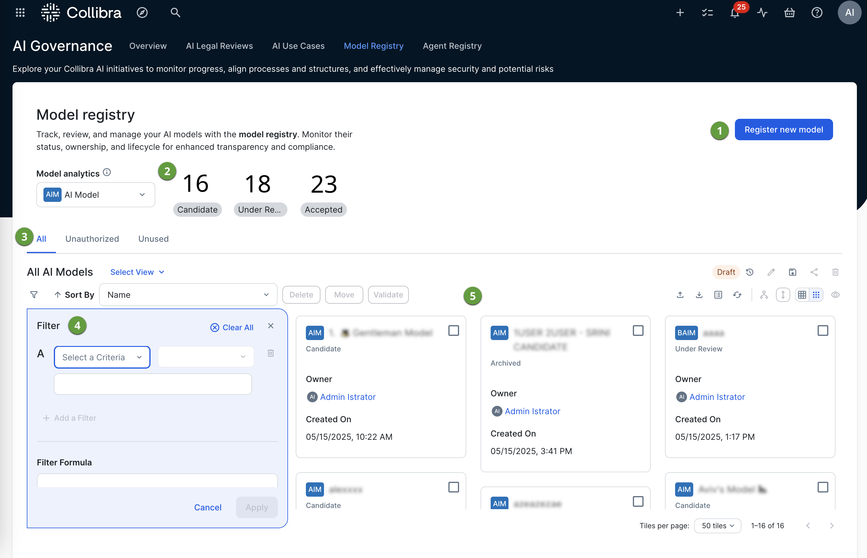The height and width of the screenshot is (558, 867).
Task: Click the upload arrow toolbar icon
Action: click(680, 295)
